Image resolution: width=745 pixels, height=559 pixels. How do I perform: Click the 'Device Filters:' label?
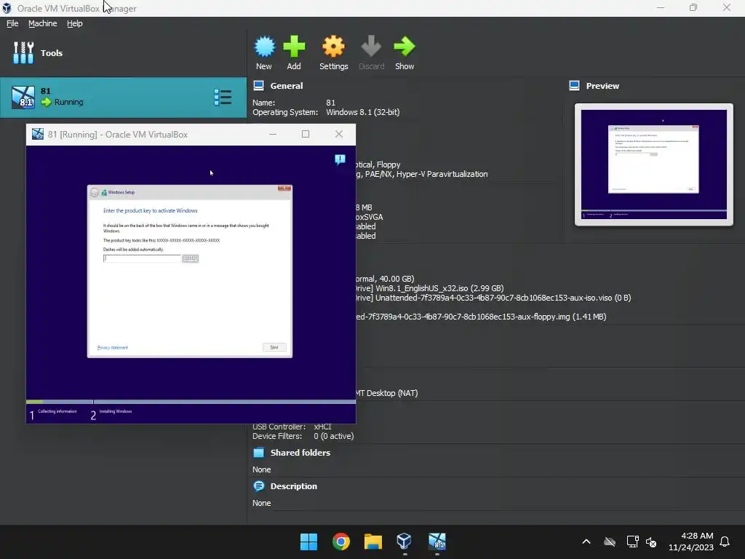point(277,436)
